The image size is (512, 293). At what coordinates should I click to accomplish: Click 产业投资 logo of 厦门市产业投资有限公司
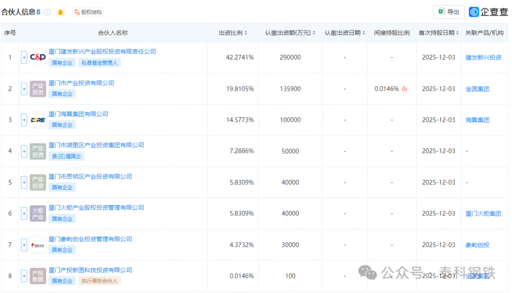click(x=38, y=89)
